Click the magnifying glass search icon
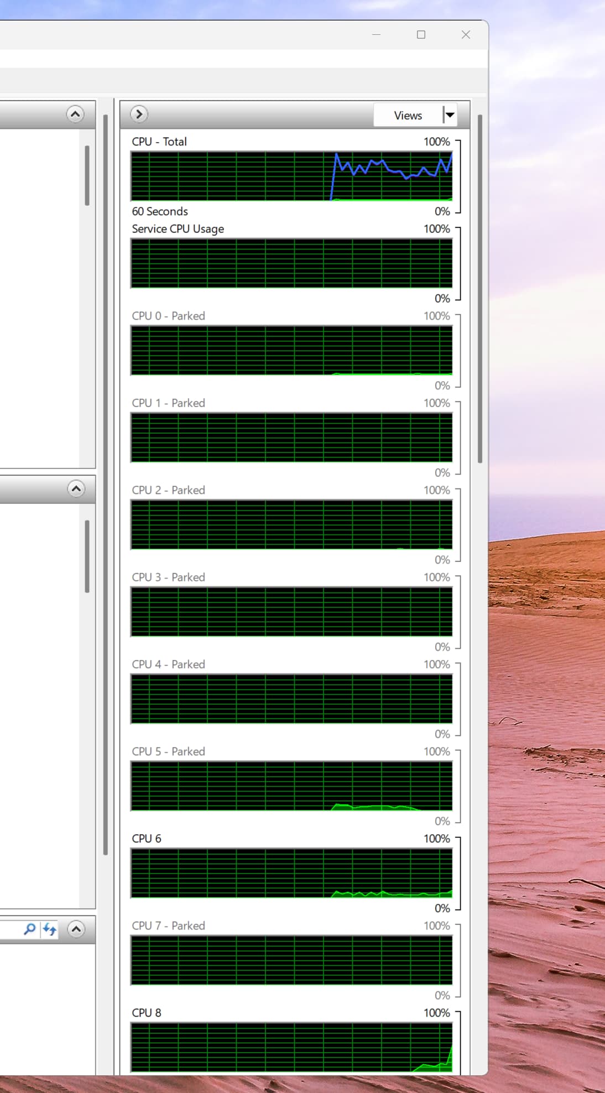This screenshot has height=1093, width=605. coord(30,929)
